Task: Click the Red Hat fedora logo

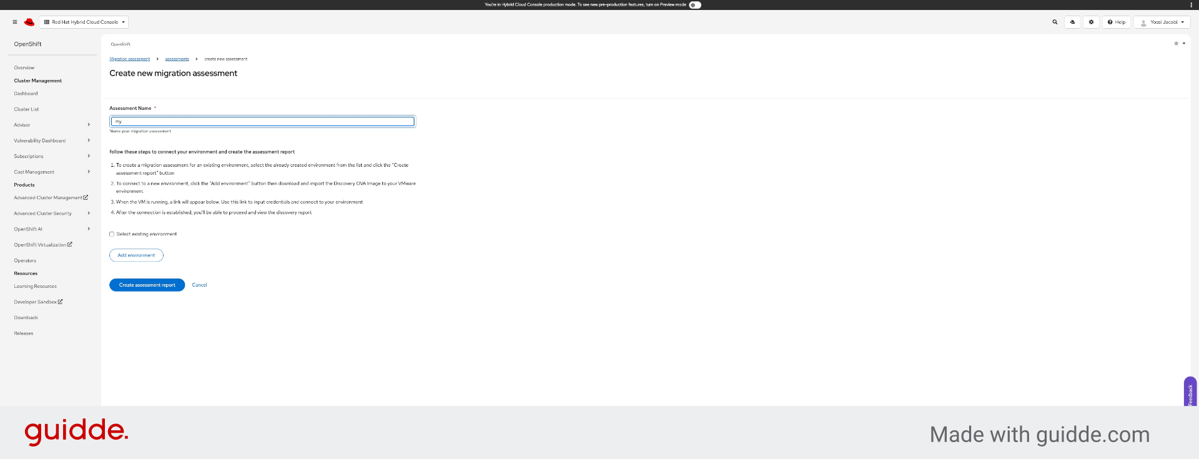Action: (x=29, y=22)
